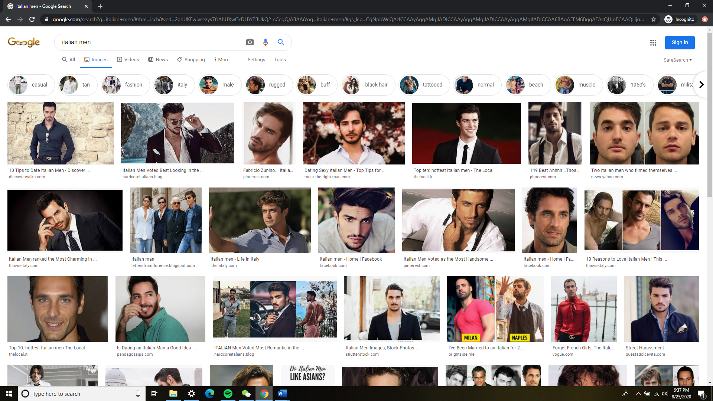Switch to the Videos tab
This screenshot has width=713, height=401.
tap(128, 59)
